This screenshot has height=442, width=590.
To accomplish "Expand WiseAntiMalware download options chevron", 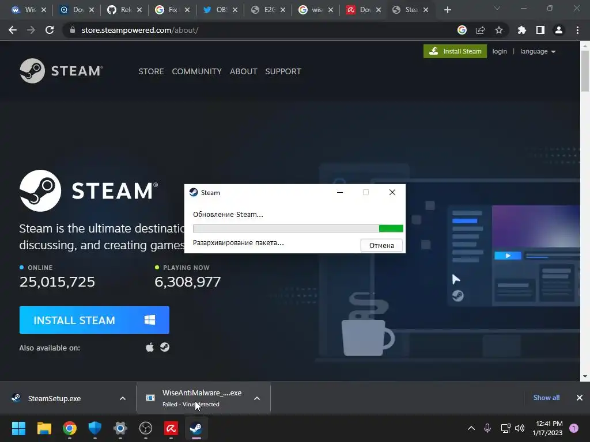I will (x=256, y=398).
